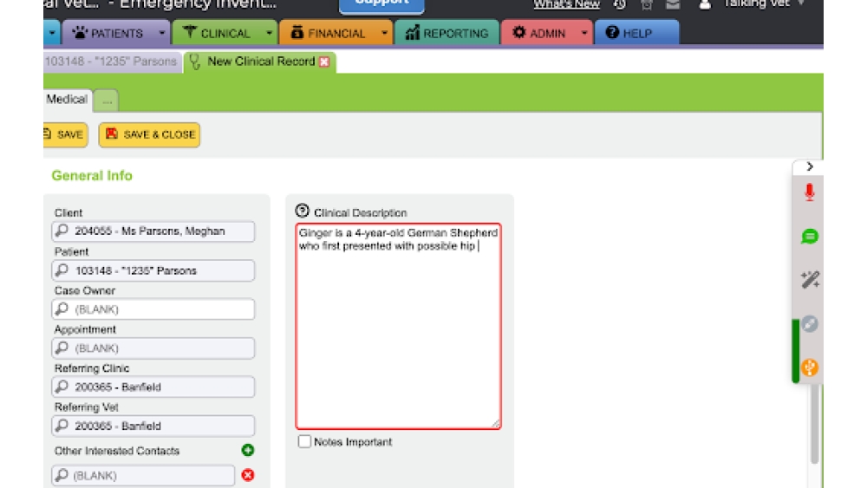Click the Referring Vet field with Banfield
The width and height of the screenshot is (867, 488).
click(x=153, y=426)
